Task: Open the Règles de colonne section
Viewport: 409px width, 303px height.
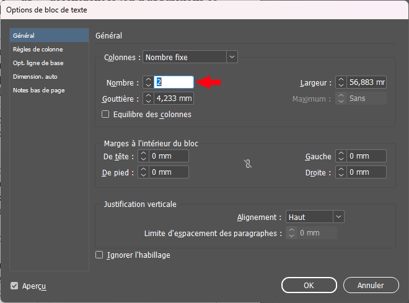Action: pos(38,49)
